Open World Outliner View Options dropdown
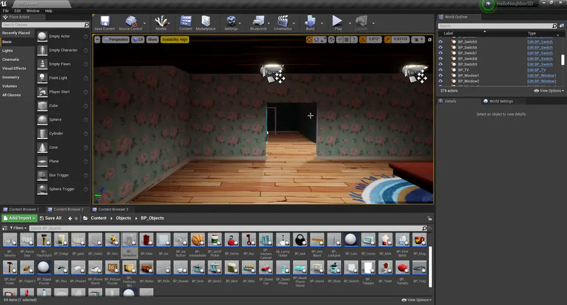The height and width of the screenshot is (305, 567). point(549,91)
